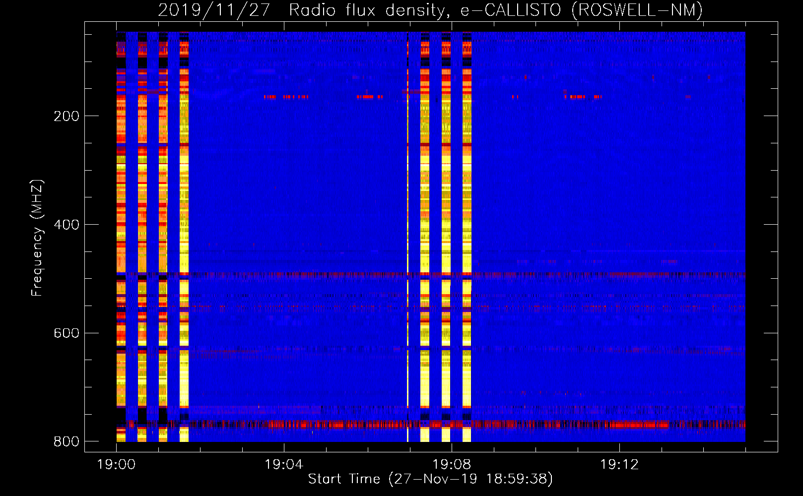Click the 800 frequency tick label

tap(67, 441)
